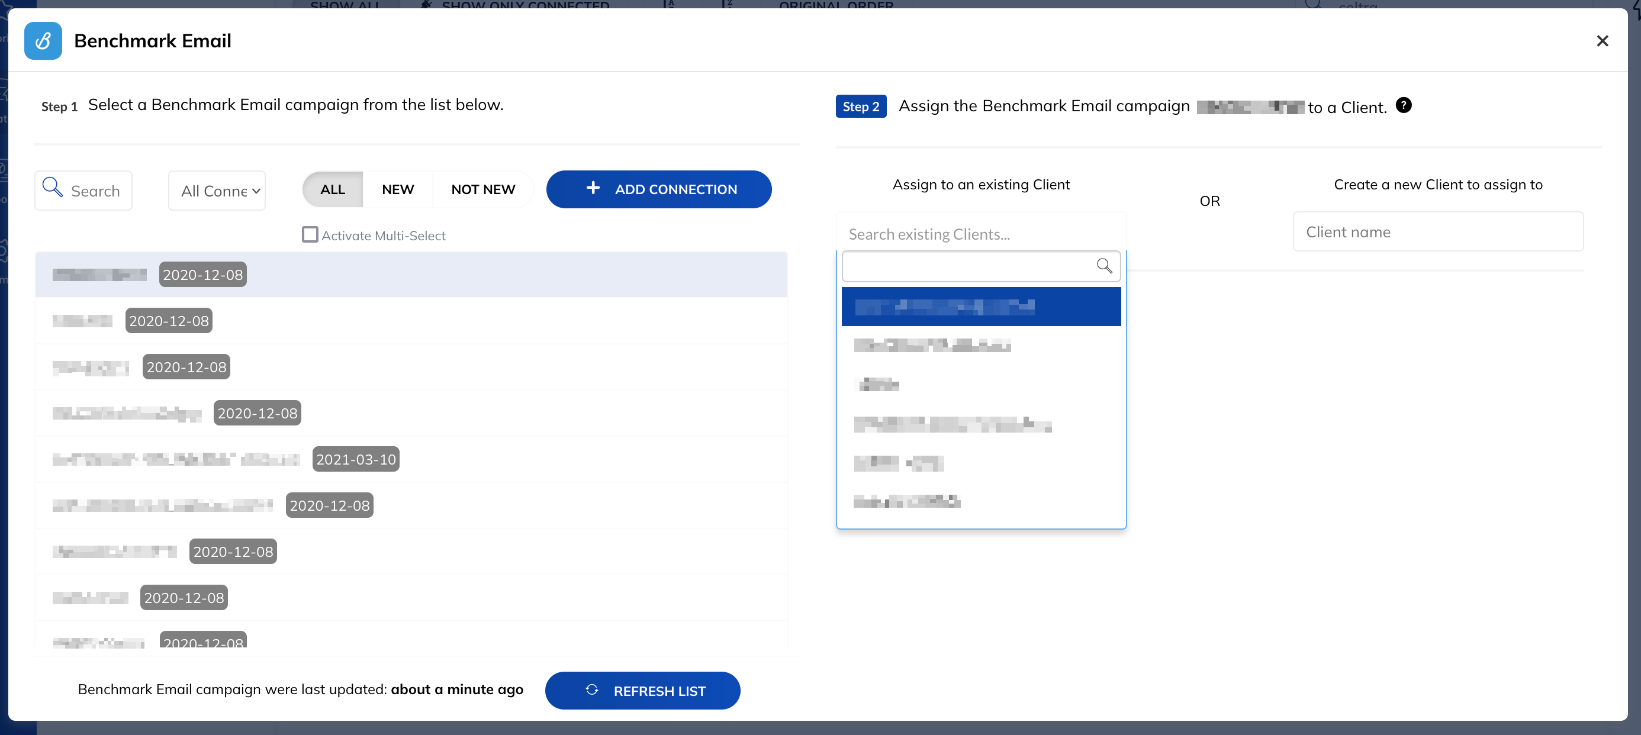Select the NOT NEW filter tab
This screenshot has width=1641, height=735.
tap(483, 189)
